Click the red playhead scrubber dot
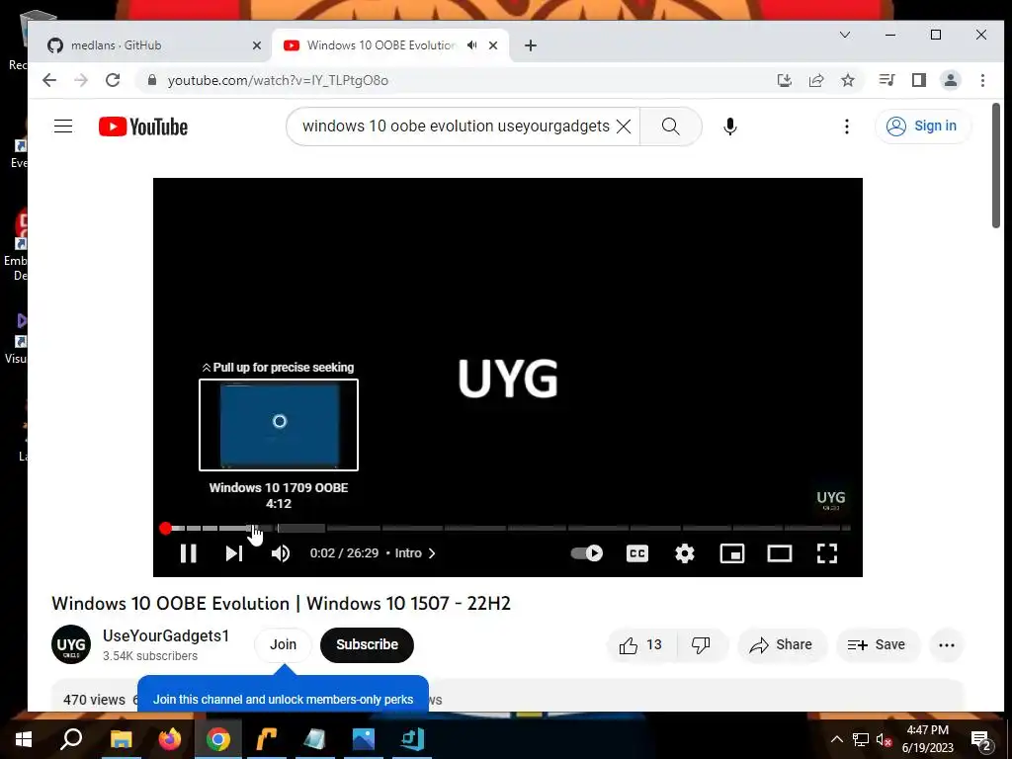 (x=165, y=528)
